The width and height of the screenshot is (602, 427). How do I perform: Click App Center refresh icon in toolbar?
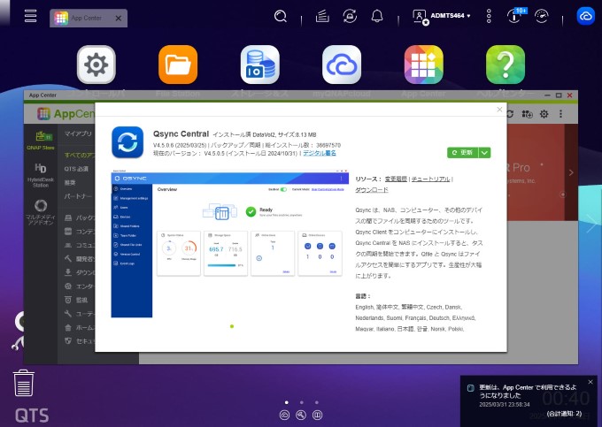click(510, 114)
